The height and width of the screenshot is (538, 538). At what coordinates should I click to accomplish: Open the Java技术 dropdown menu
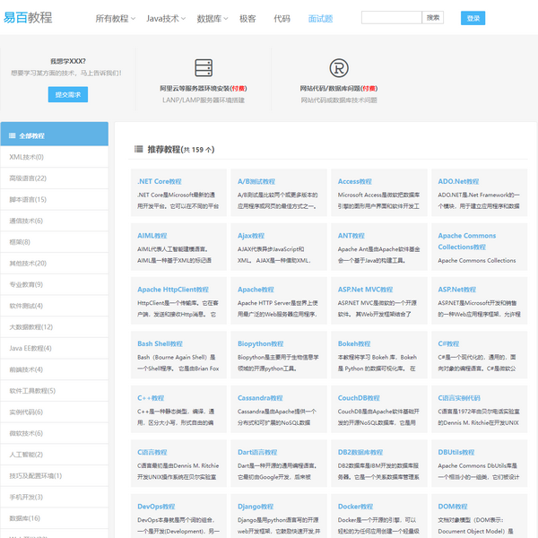click(x=166, y=18)
